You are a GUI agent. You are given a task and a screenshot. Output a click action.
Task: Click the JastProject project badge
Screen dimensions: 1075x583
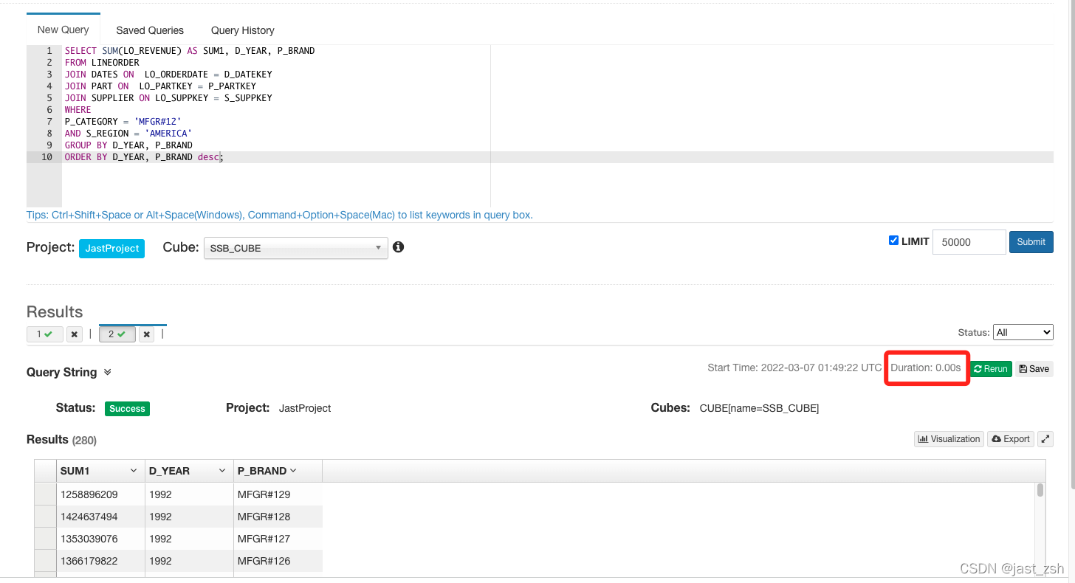[111, 248]
